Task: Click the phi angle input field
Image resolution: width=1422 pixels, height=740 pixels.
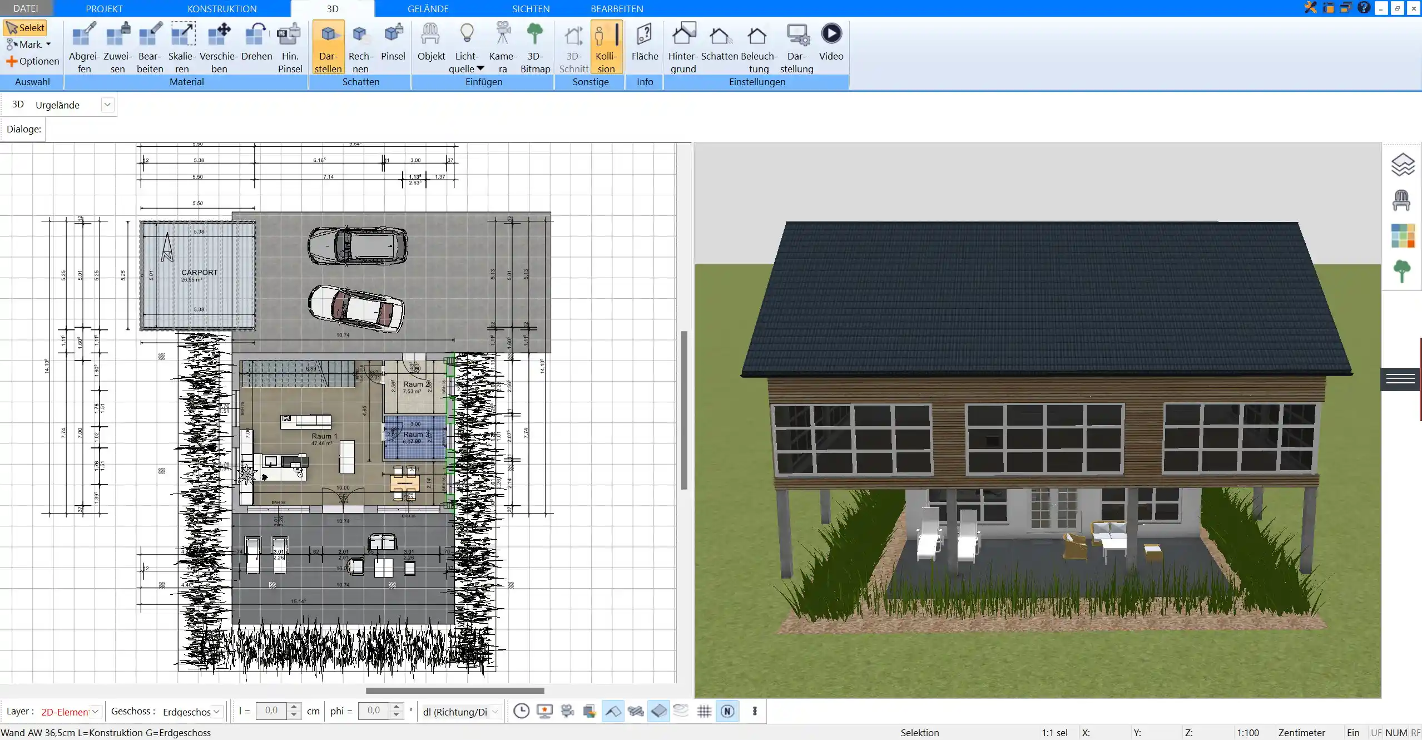Action: (374, 711)
